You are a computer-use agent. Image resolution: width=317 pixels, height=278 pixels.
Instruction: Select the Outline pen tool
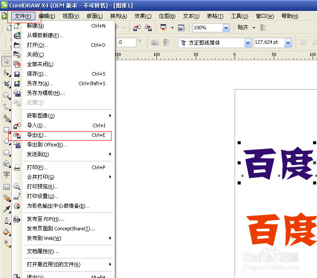(x=7, y=221)
